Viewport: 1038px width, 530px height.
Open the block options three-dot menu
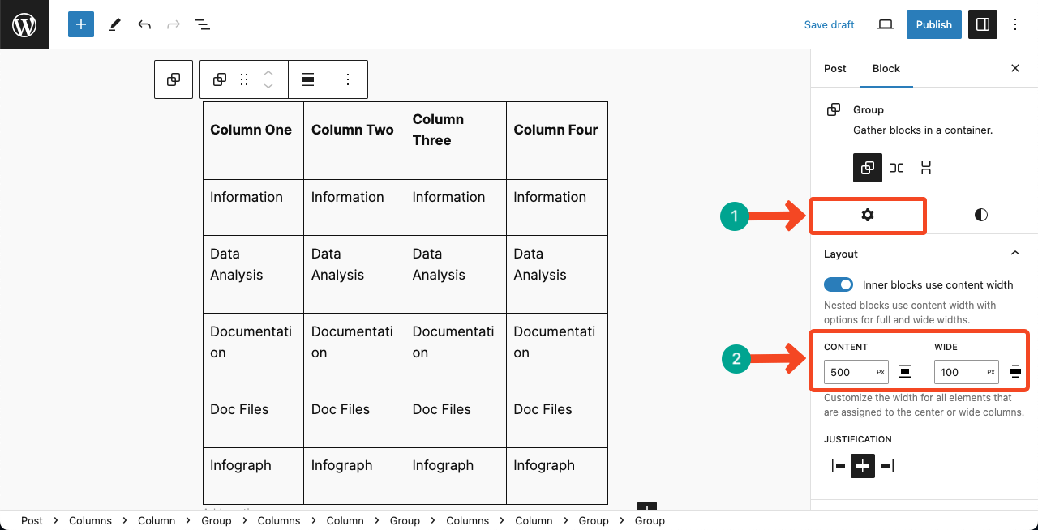347,79
